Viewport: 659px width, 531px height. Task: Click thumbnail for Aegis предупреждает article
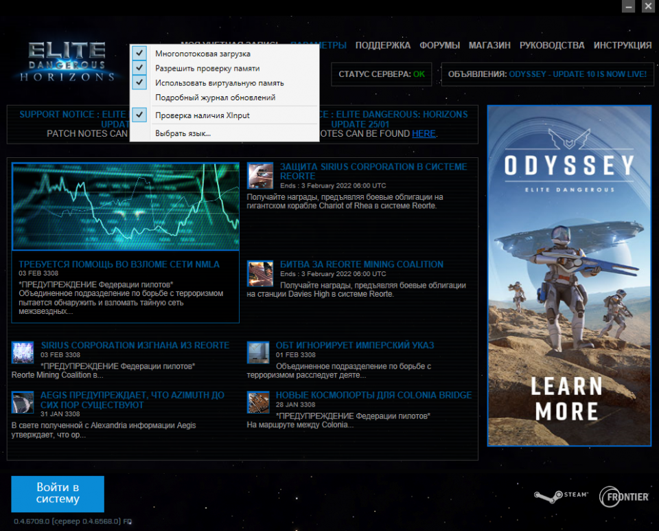point(23,403)
